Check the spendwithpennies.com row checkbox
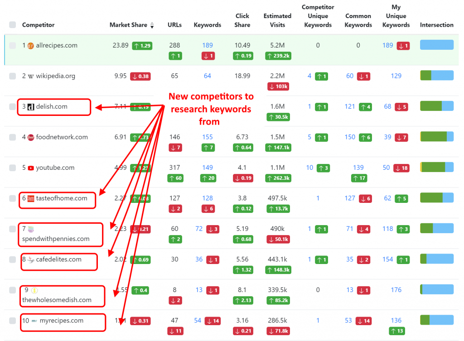This screenshot has height=341, width=464. click(12, 229)
